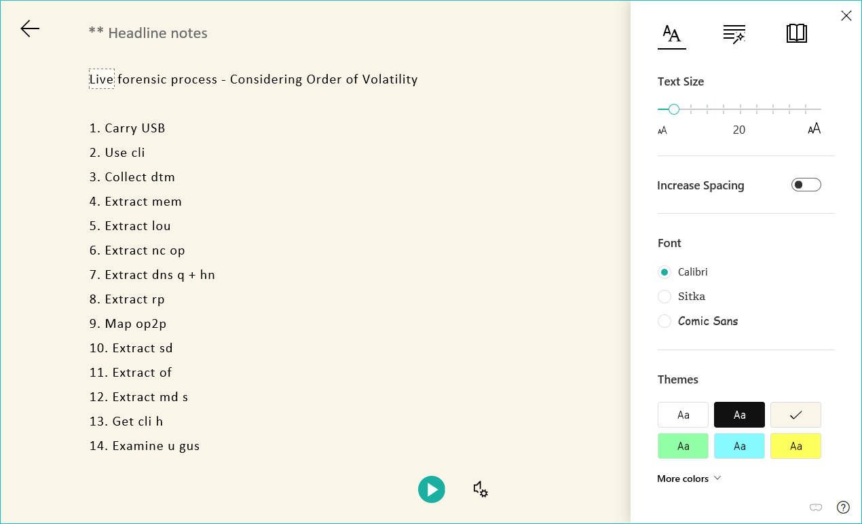Go back with the left arrow icon
Image resolution: width=862 pixels, height=524 pixels.
click(30, 29)
